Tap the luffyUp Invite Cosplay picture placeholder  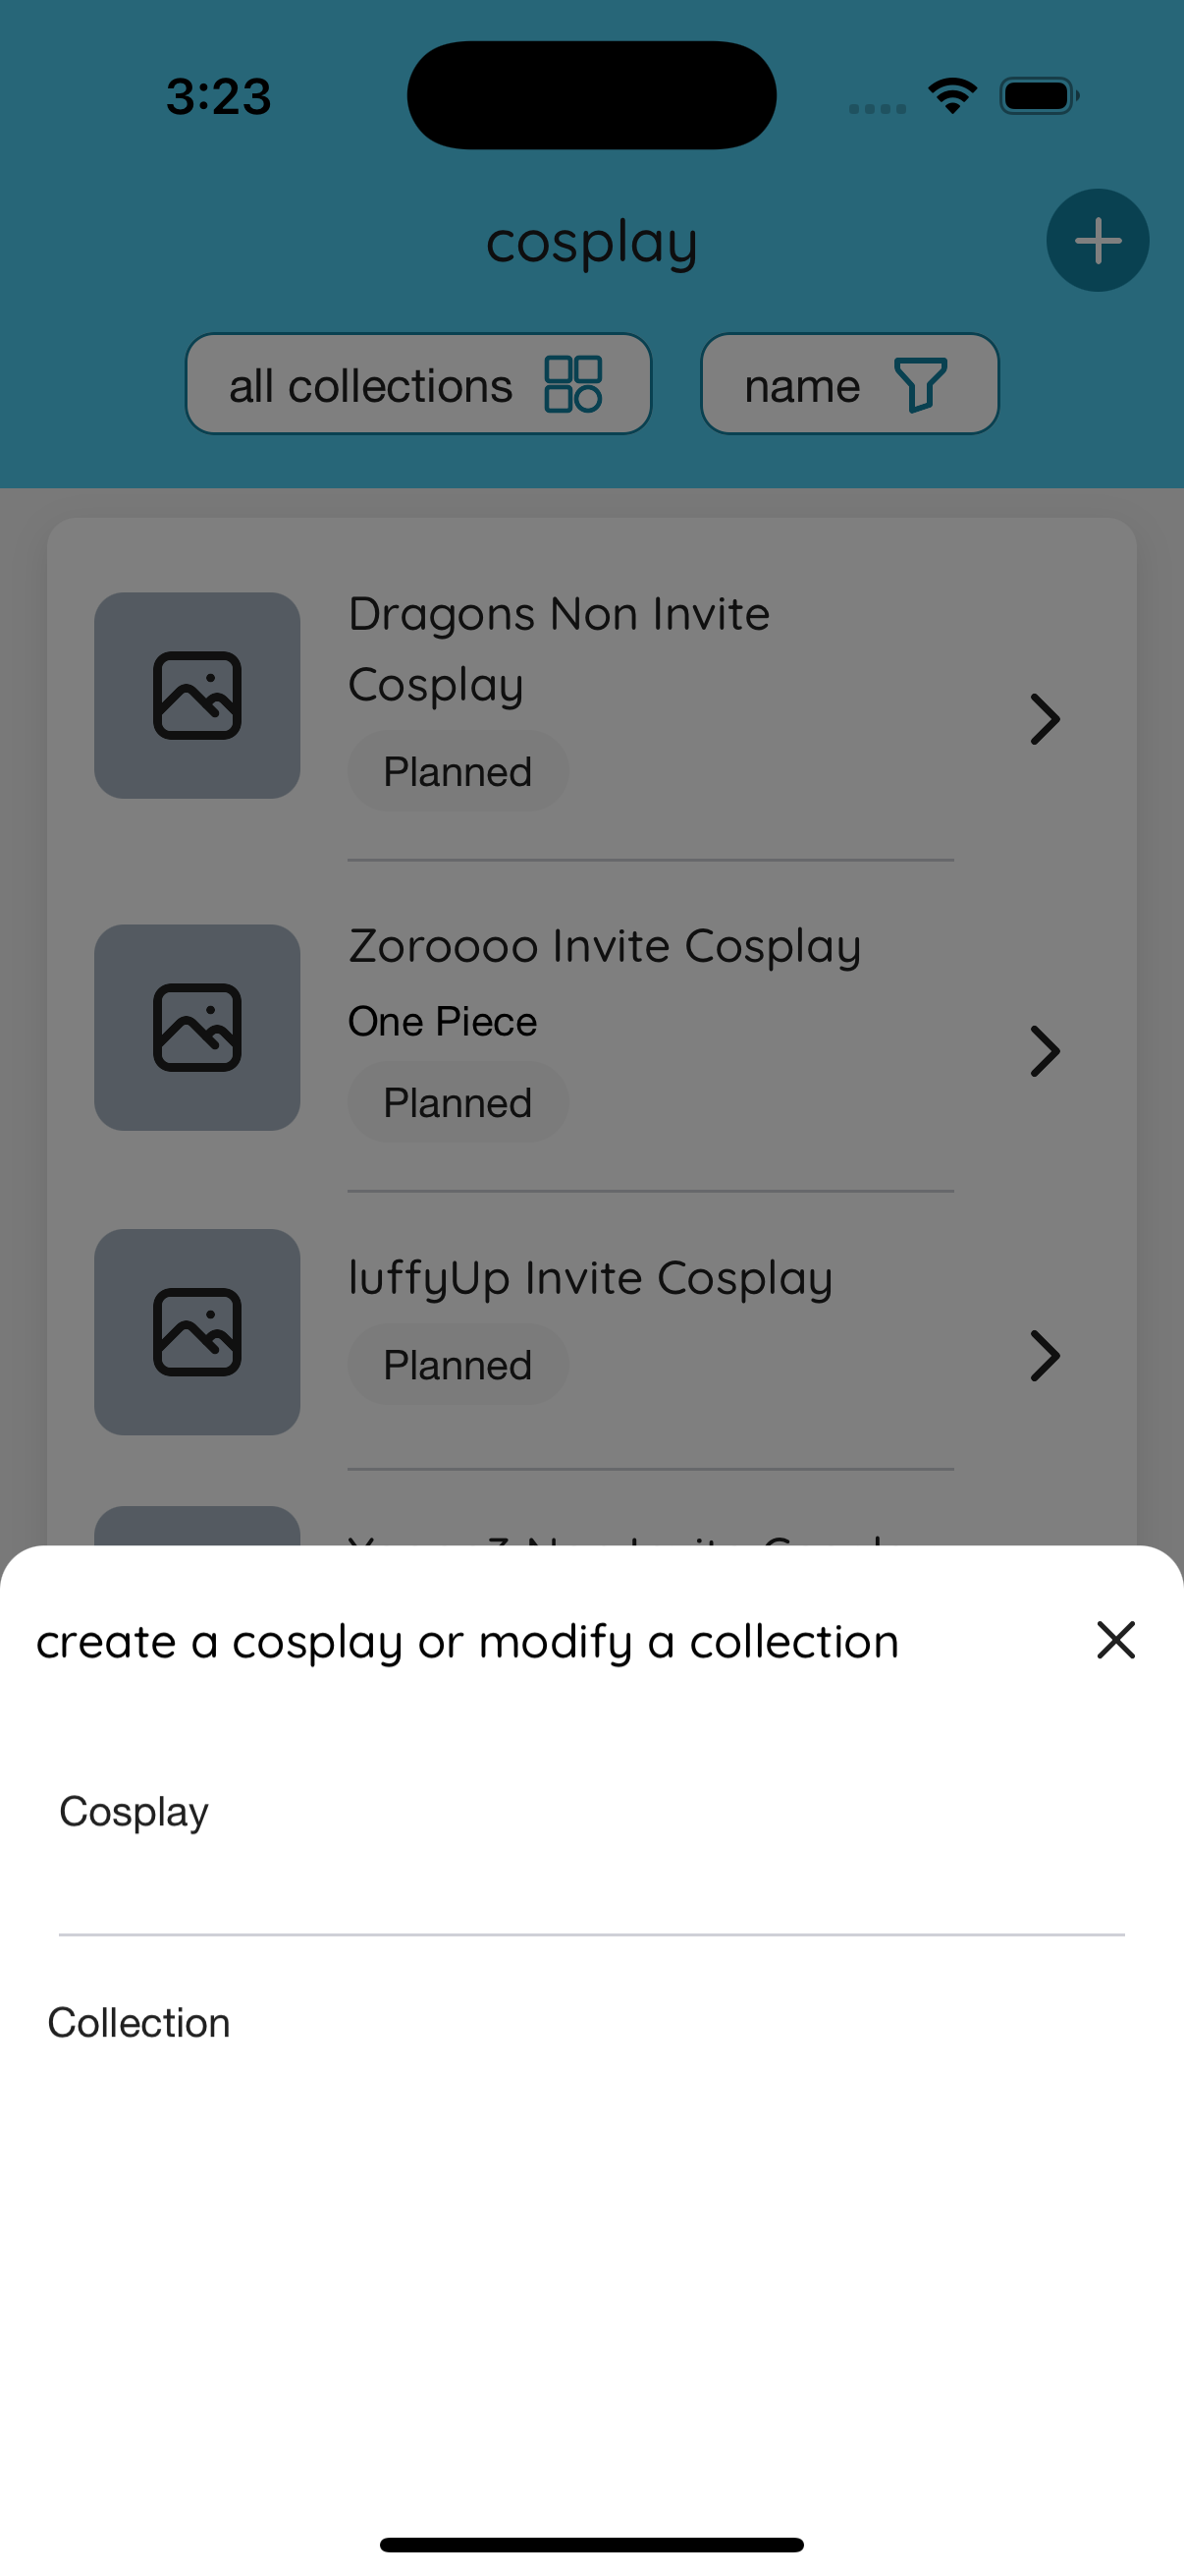point(195,1333)
